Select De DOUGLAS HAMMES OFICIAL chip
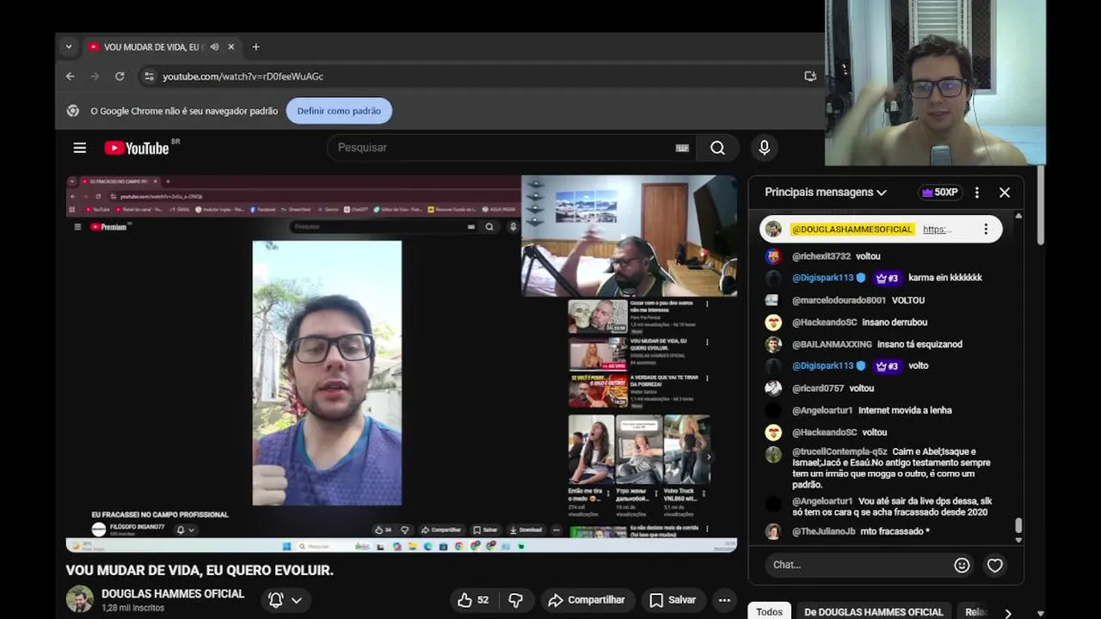This screenshot has height=619, width=1101. (874, 612)
